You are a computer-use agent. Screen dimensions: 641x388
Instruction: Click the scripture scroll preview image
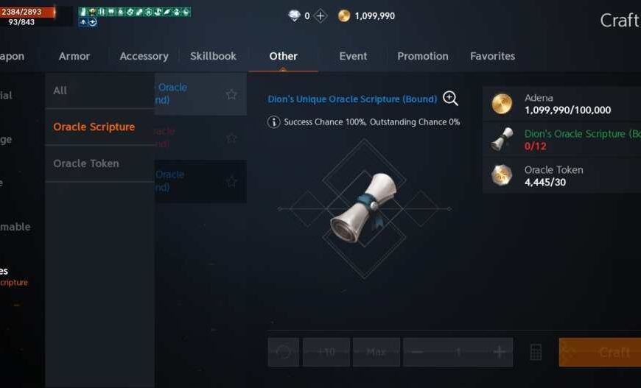click(364, 208)
